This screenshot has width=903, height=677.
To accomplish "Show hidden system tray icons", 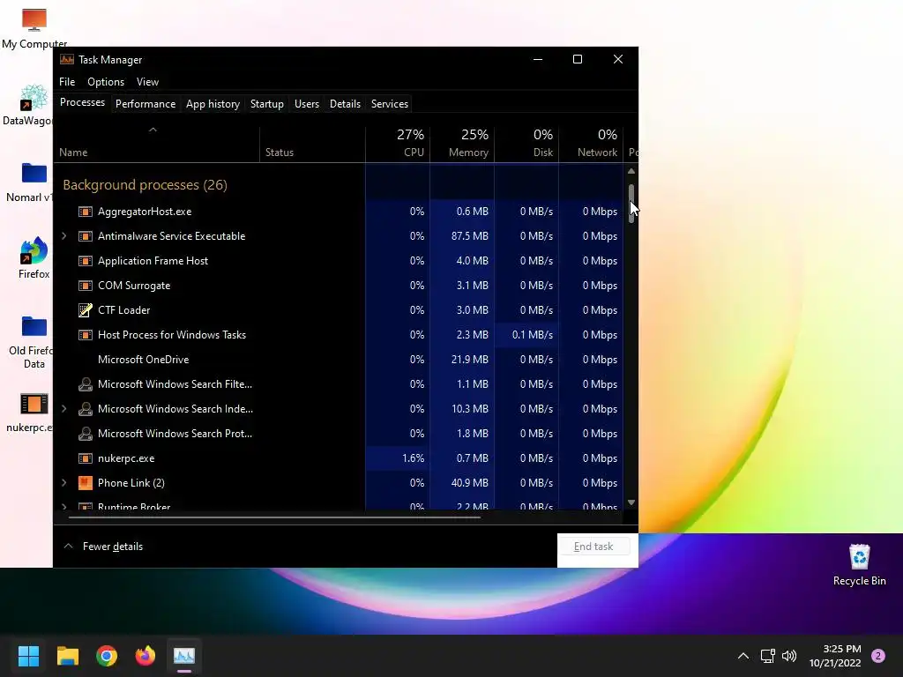I will 743,656.
